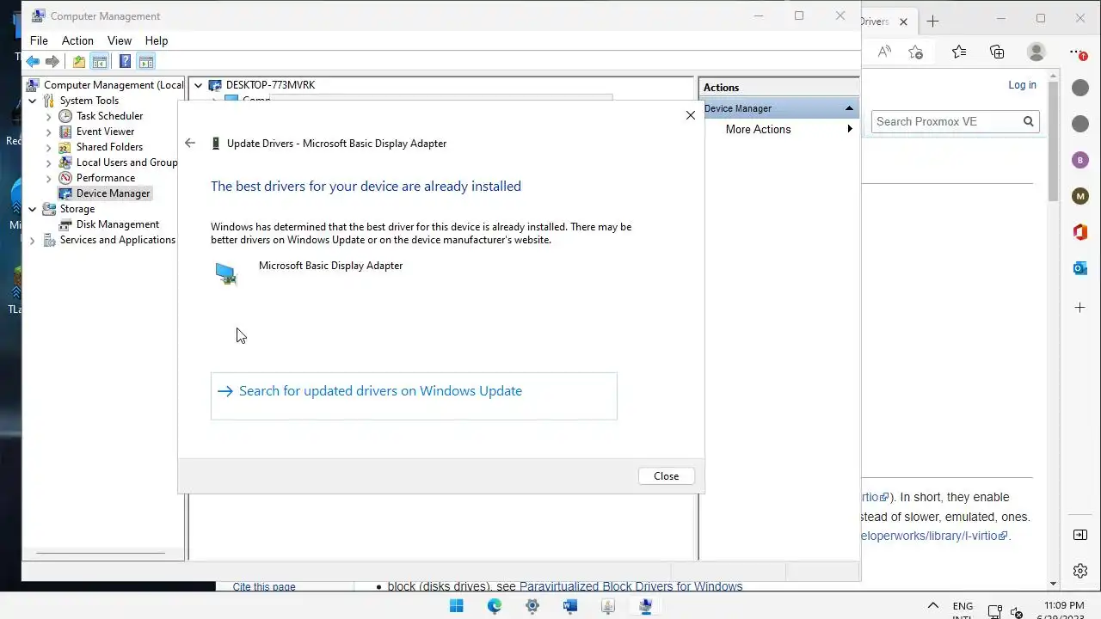The height and width of the screenshot is (619, 1101).
Task: Open the Edge three-dot menu
Action: [x=1078, y=52]
